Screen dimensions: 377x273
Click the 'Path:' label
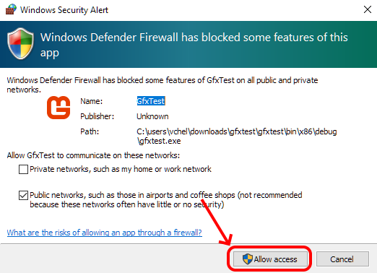coord(90,131)
